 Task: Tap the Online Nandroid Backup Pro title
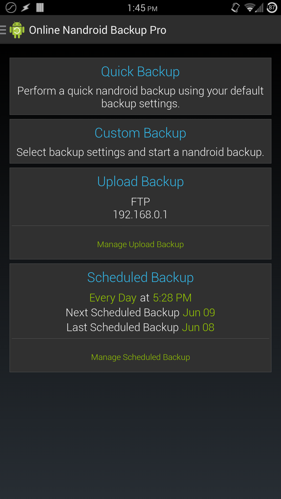tap(98, 30)
